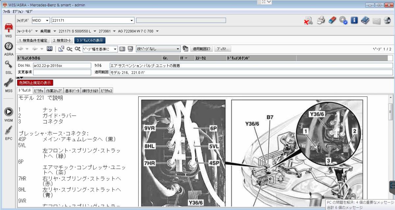Click the 危険防止規定の表示 button

[x=35, y=83]
